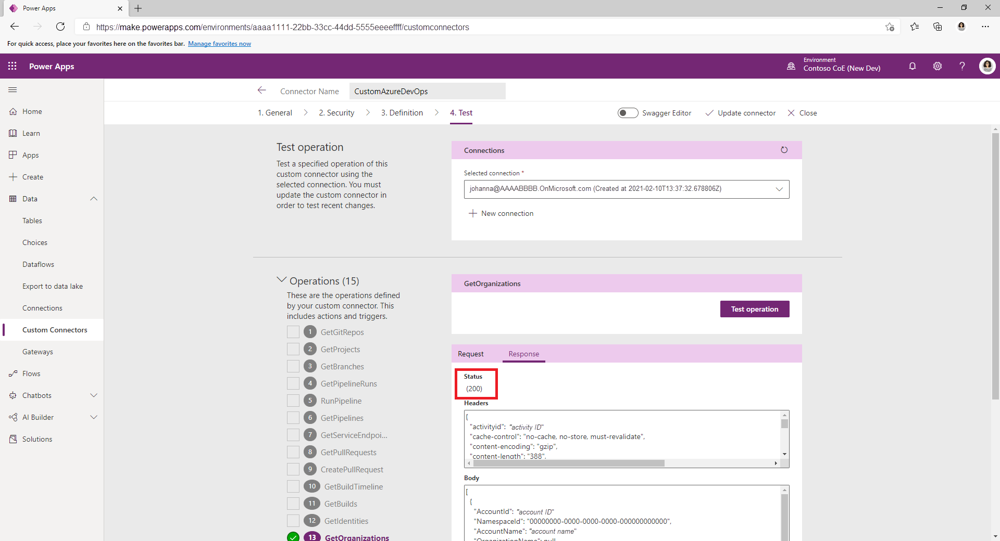
Task: Collapse the Data section in sidebar
Action: [94, 199]
